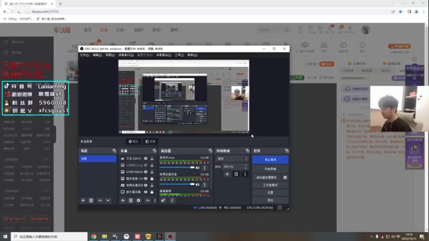Open the 帮助 menu in OBS

[x=192, y=55]
